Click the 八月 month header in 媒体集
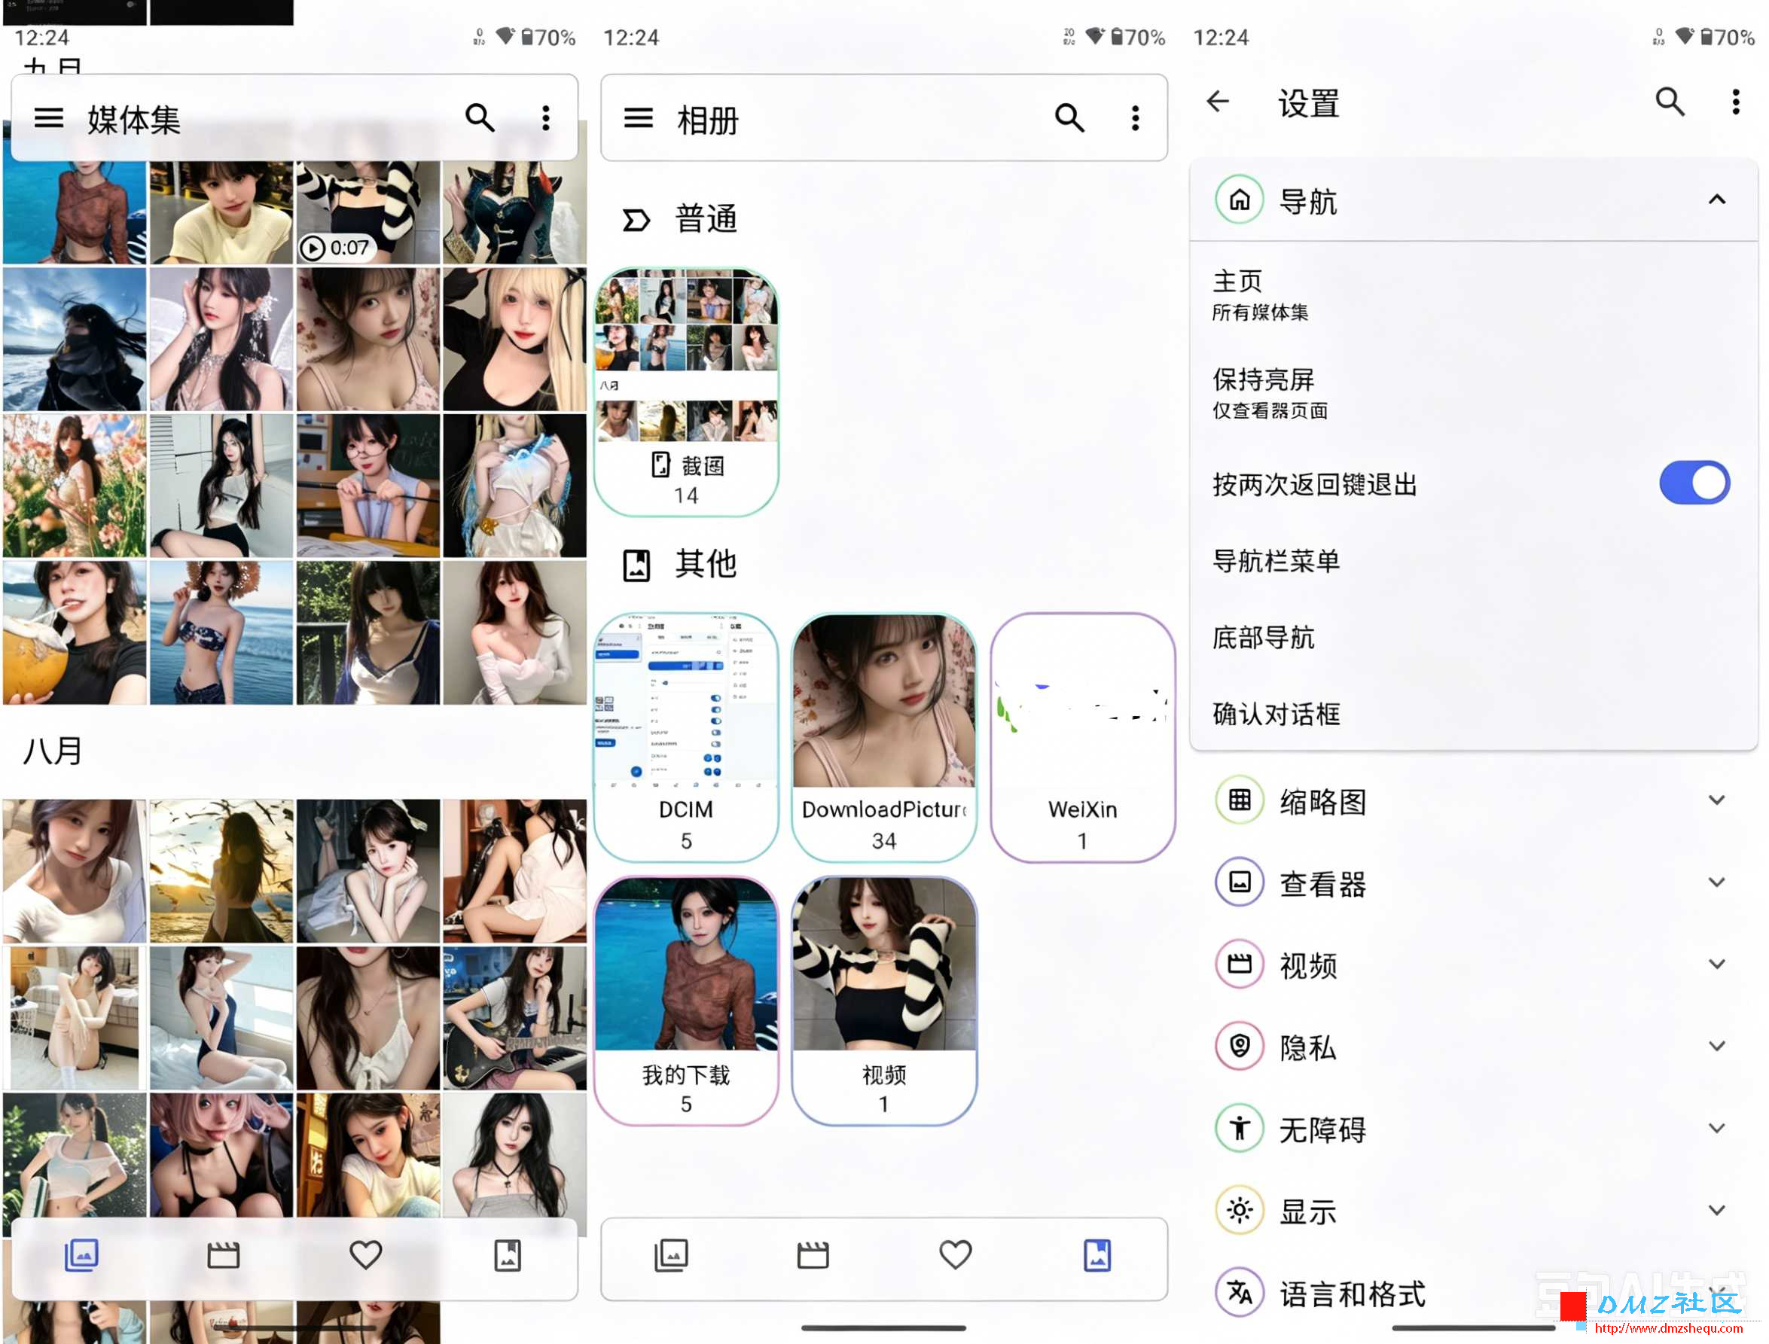The image size is (1769, 1344). pos(53,751)
